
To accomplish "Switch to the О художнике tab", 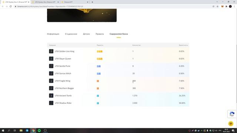I will coord(71,34).
